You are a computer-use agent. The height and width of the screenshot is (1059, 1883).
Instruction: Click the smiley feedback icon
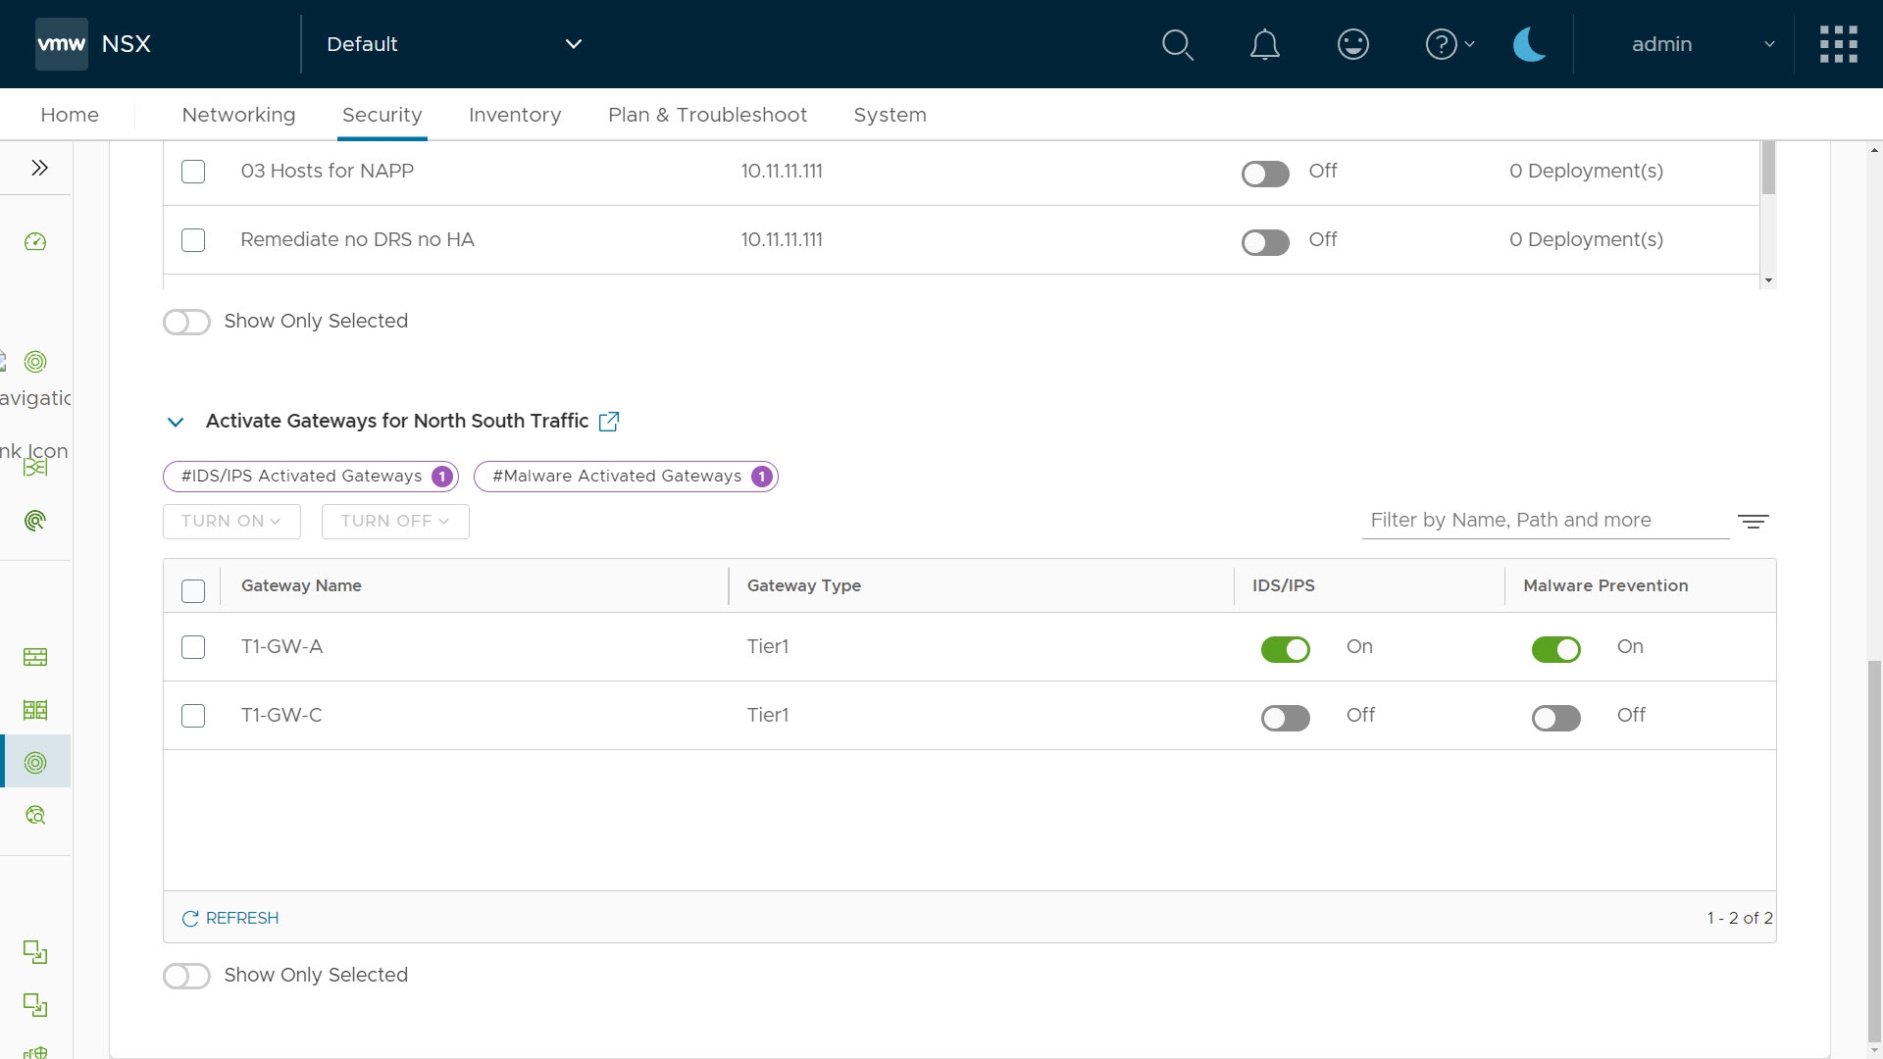tap(1352, 44)
